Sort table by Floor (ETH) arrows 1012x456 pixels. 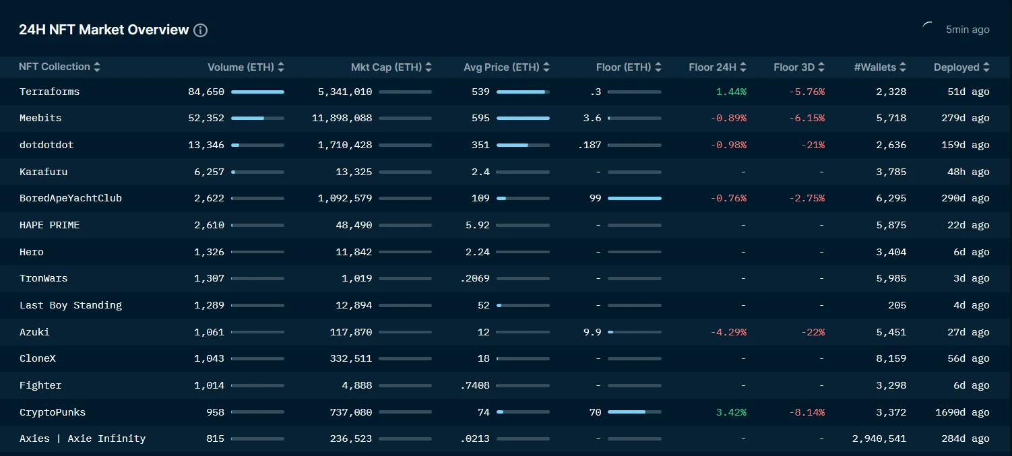click(x=658, y=67)
